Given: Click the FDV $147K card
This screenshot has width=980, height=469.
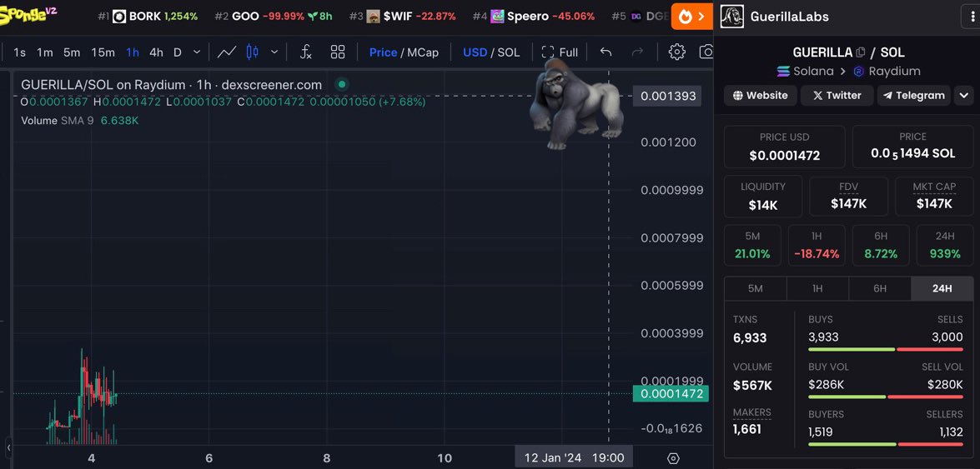Looking at the screenshot, I should click(x=849, y=197).
